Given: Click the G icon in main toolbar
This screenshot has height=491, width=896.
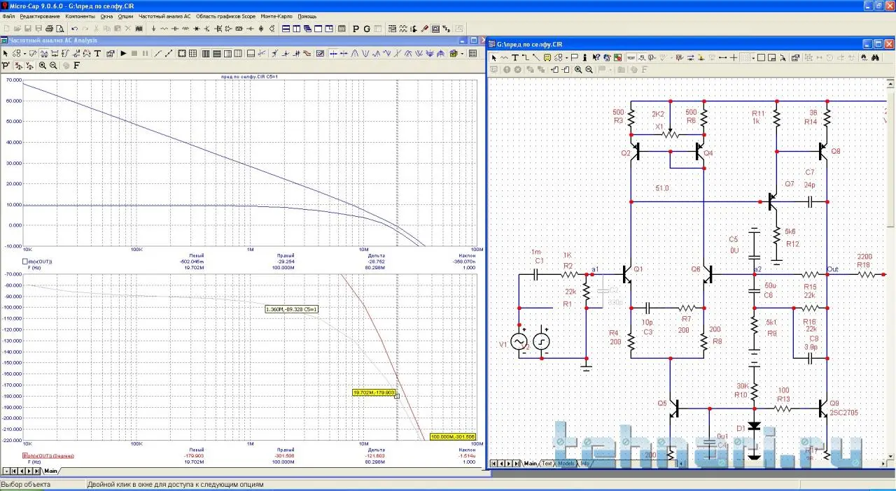Looking at the screenshot, I should [x=366, y=29].
